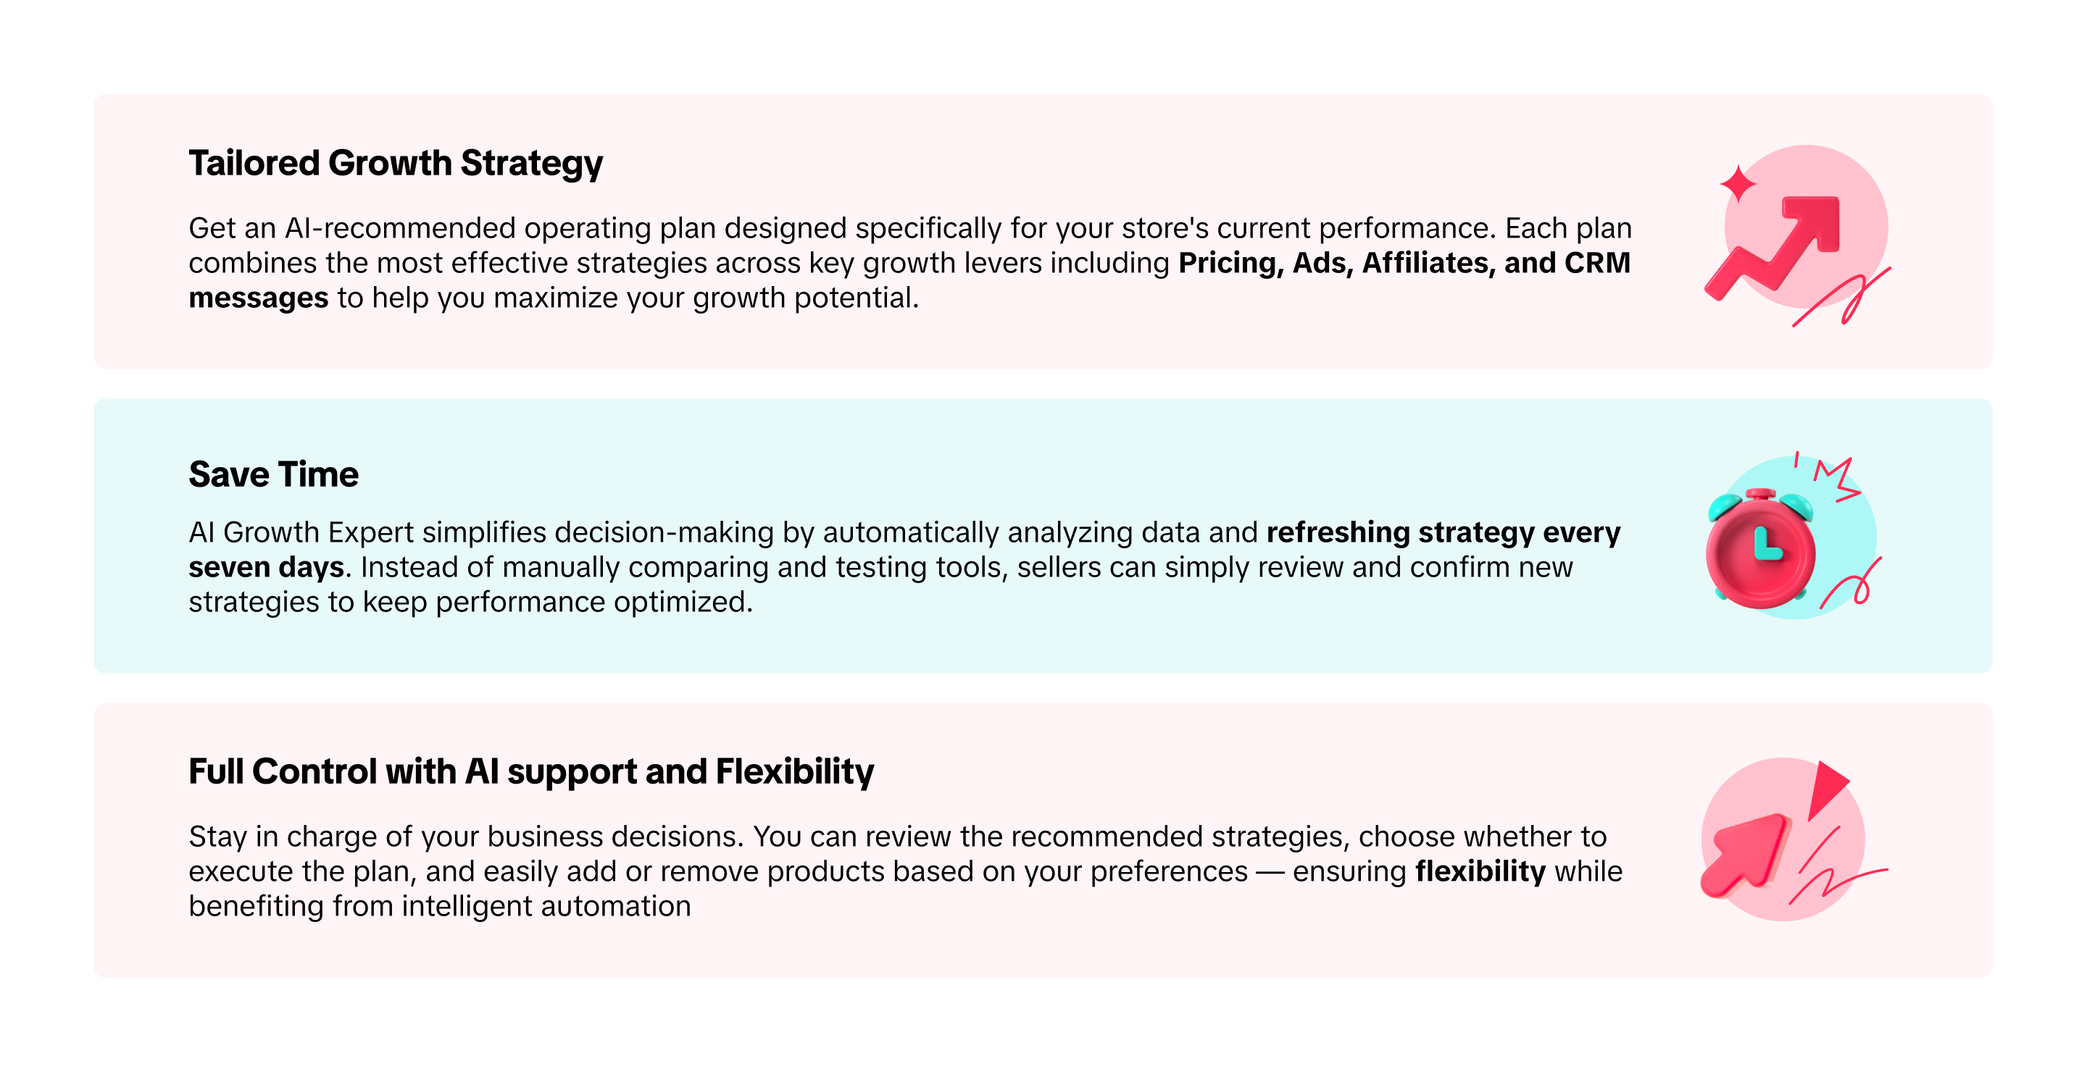
Task: Click the bold word "messages"
Action: [x=258, y=298]
